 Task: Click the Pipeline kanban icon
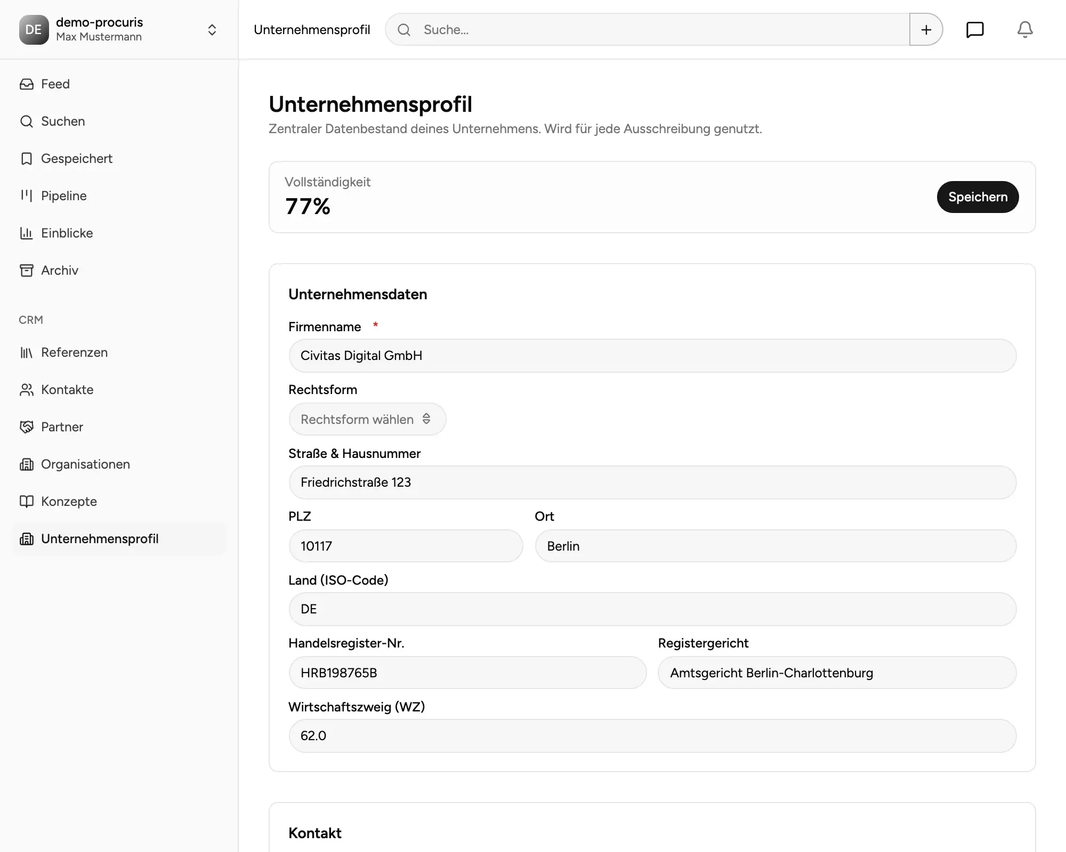tap(26, 196)
